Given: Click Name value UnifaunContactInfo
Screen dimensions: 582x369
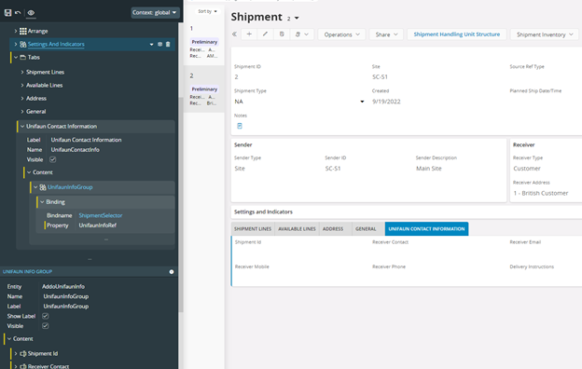Looking at the screenshot, I should pos(75,150).
